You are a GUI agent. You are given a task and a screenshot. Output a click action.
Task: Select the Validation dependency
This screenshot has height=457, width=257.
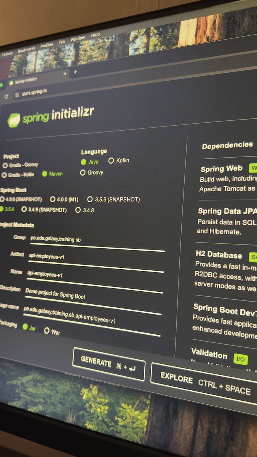(209, 354)
